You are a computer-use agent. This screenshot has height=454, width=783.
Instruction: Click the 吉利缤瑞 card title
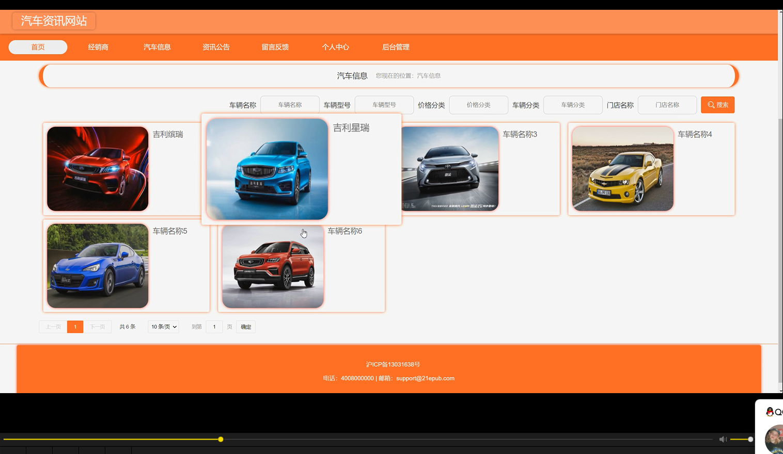(x=168, y=134)
